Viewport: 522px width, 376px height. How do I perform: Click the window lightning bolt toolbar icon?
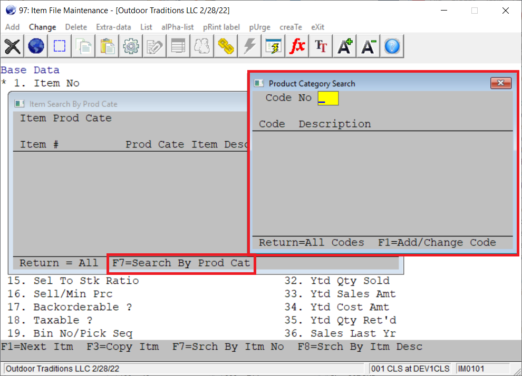pyautogui.click(x=273, y=46)
